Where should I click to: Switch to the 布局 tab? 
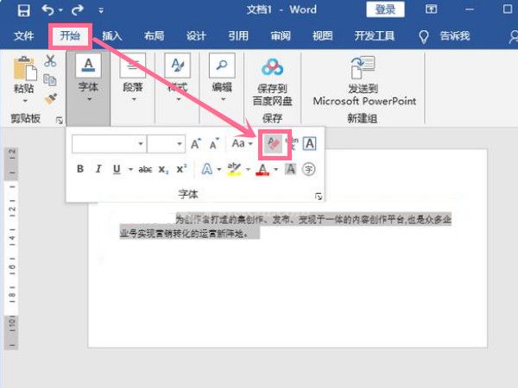pos(154,35)
